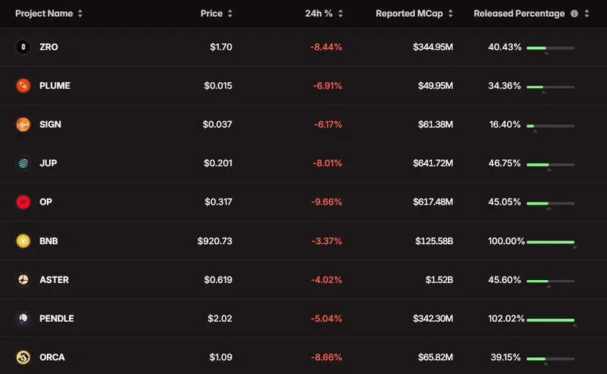Click the Released Percentage info icon
Image resolution: width=607 pixels, height=374 pixels.
coord(574,14)
